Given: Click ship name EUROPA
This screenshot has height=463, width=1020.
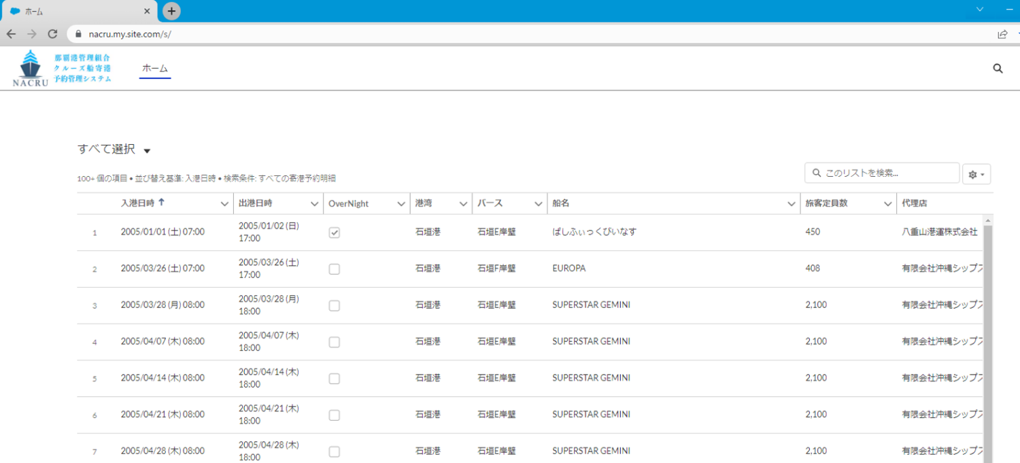Looking at the screenshot, I should point(568,269).
